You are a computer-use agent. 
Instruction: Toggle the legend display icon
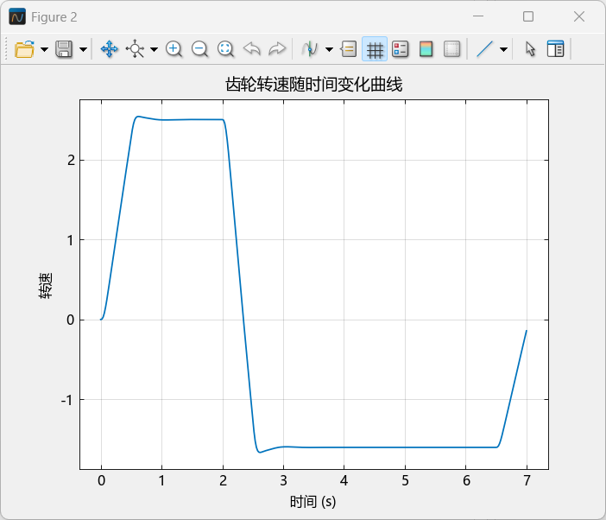(400, 49)
